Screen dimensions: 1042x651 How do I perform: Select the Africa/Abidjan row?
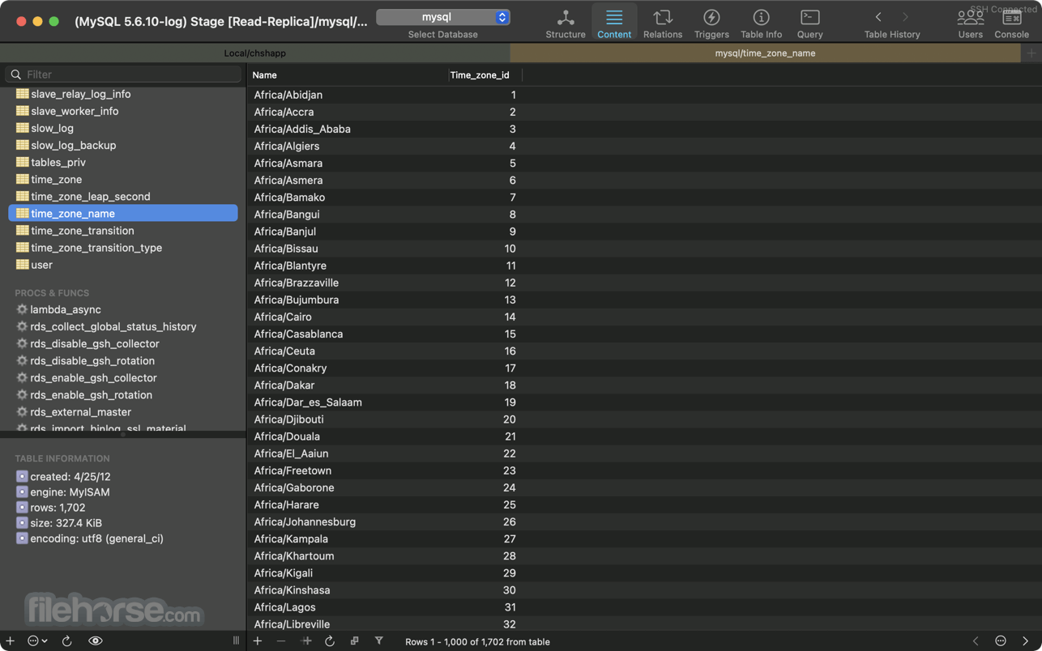pyautogui.click(x=644, y=95)
